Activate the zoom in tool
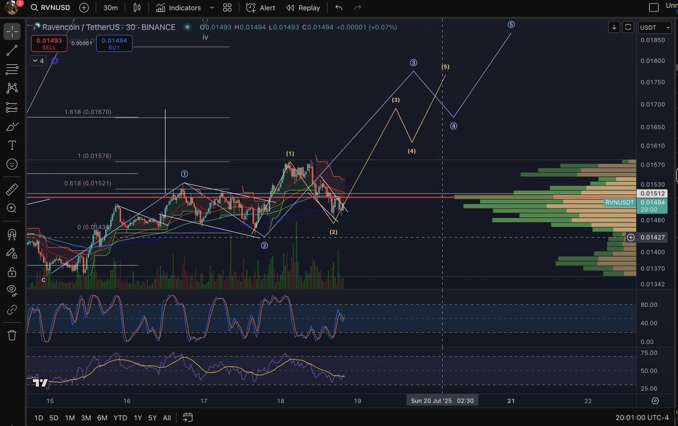The width and height of the screenshot is (678, 426). point(12,208)
